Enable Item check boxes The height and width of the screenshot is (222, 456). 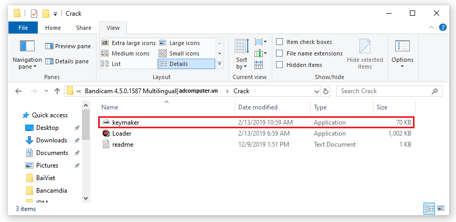point(280,42)
